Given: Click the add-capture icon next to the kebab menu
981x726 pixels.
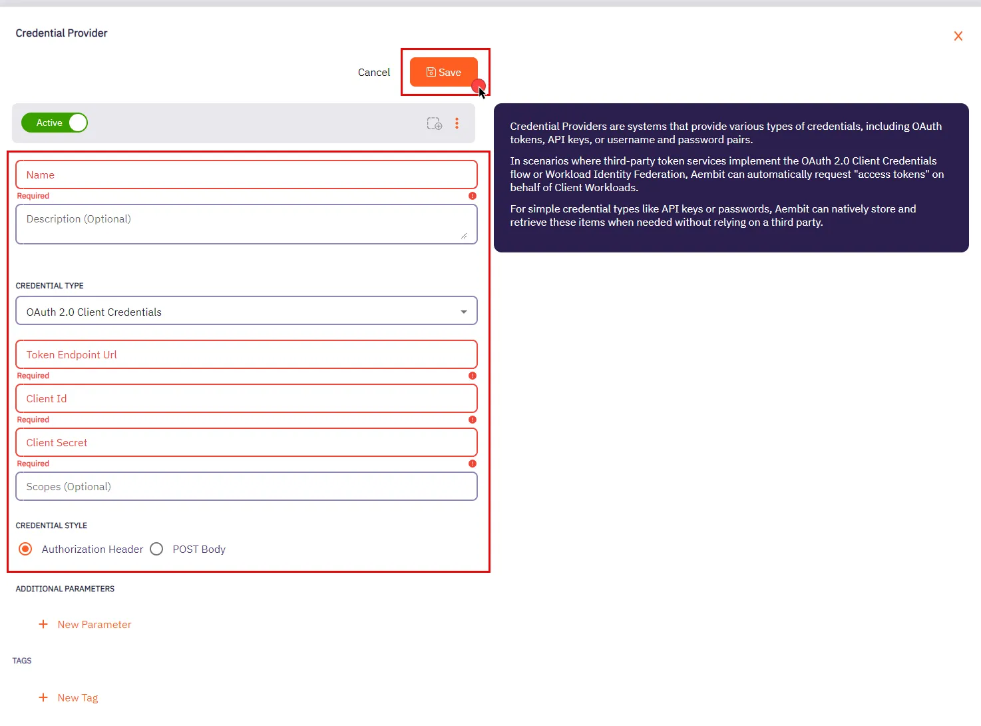Looking at the screenshot, I should coord(434,123).
